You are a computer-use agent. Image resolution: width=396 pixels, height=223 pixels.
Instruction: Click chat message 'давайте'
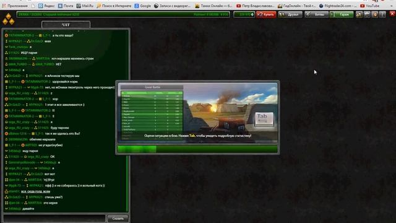pyautogui.click(x=28, y=209)
